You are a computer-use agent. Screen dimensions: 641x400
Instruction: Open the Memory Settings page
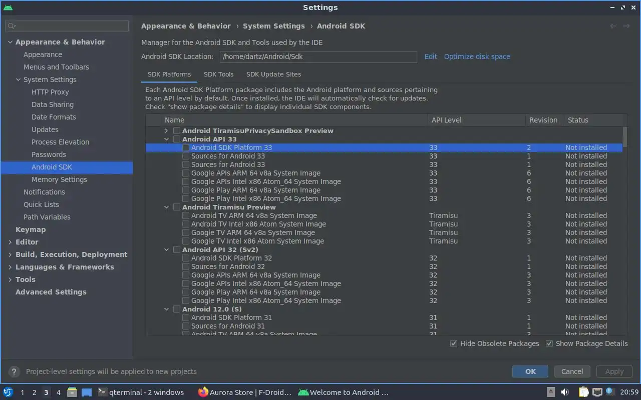coord(59,179)
